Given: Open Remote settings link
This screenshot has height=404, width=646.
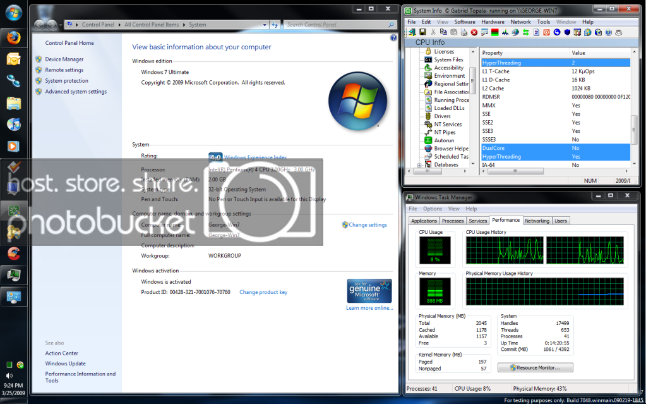Looking at the screenshot, I should (x=64, y=70).
